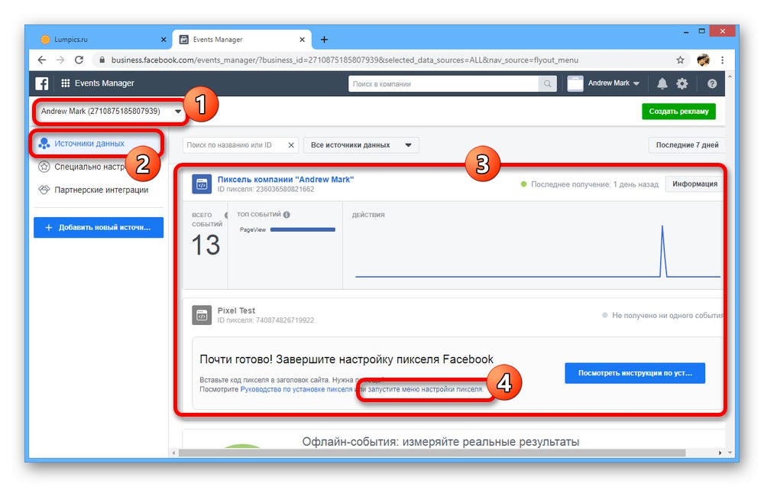Click the Facebook logo icon

(42, 83)
